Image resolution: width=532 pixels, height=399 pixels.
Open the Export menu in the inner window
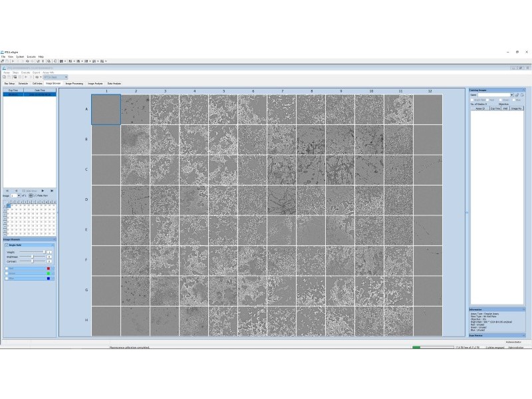click(37, 72)
